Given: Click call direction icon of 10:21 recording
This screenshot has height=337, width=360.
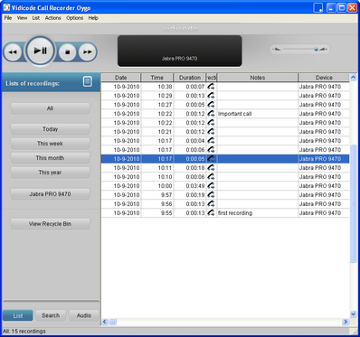Looking at the screenshot, I should click(x=212, y=132).
